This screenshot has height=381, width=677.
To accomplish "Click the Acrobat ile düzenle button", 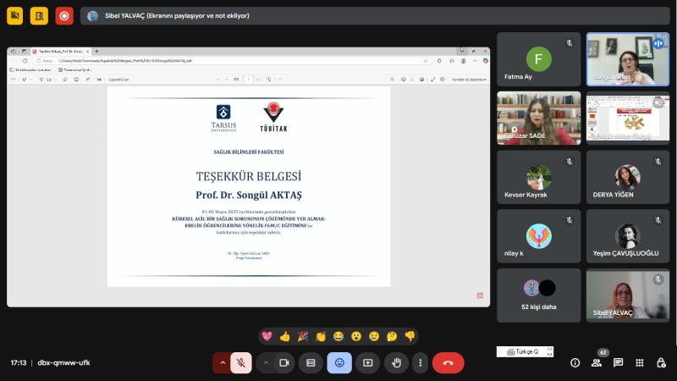I will pyautogui.click(x=469, y=80).
